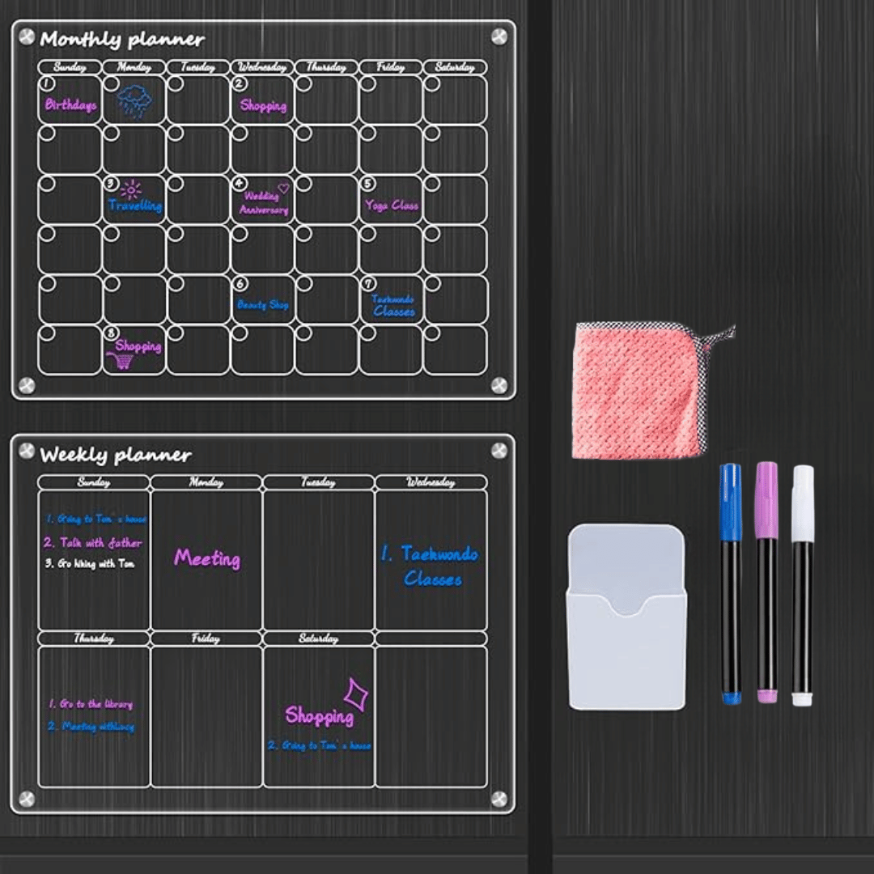Viewport: 874px width, 874px height.
Task: Click the shopping cart drawing in monthly planner
Action: (120, 361)
